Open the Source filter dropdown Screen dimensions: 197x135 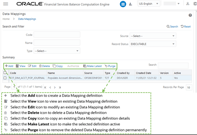click(x=153, y=36)
